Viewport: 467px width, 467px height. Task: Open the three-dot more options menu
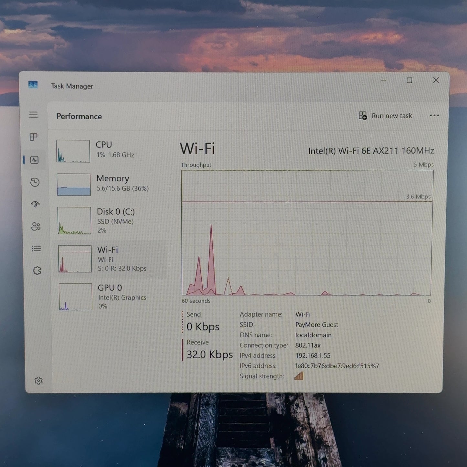click(x=434, y=116)
